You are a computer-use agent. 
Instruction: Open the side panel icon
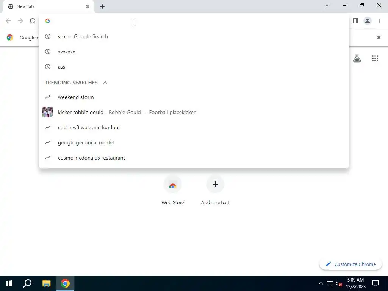[x=355, y=21]
